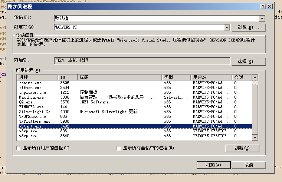The image size is (282, 182).
Task: Open the 传输 dropdown list
Action: point(262,18)
